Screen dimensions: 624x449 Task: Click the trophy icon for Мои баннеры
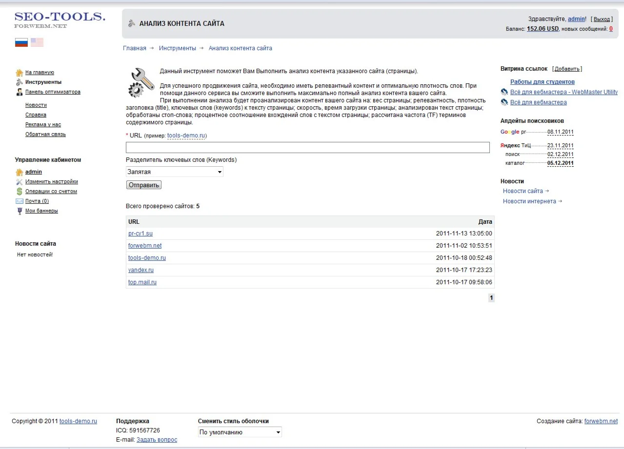(x=20, y=211)
